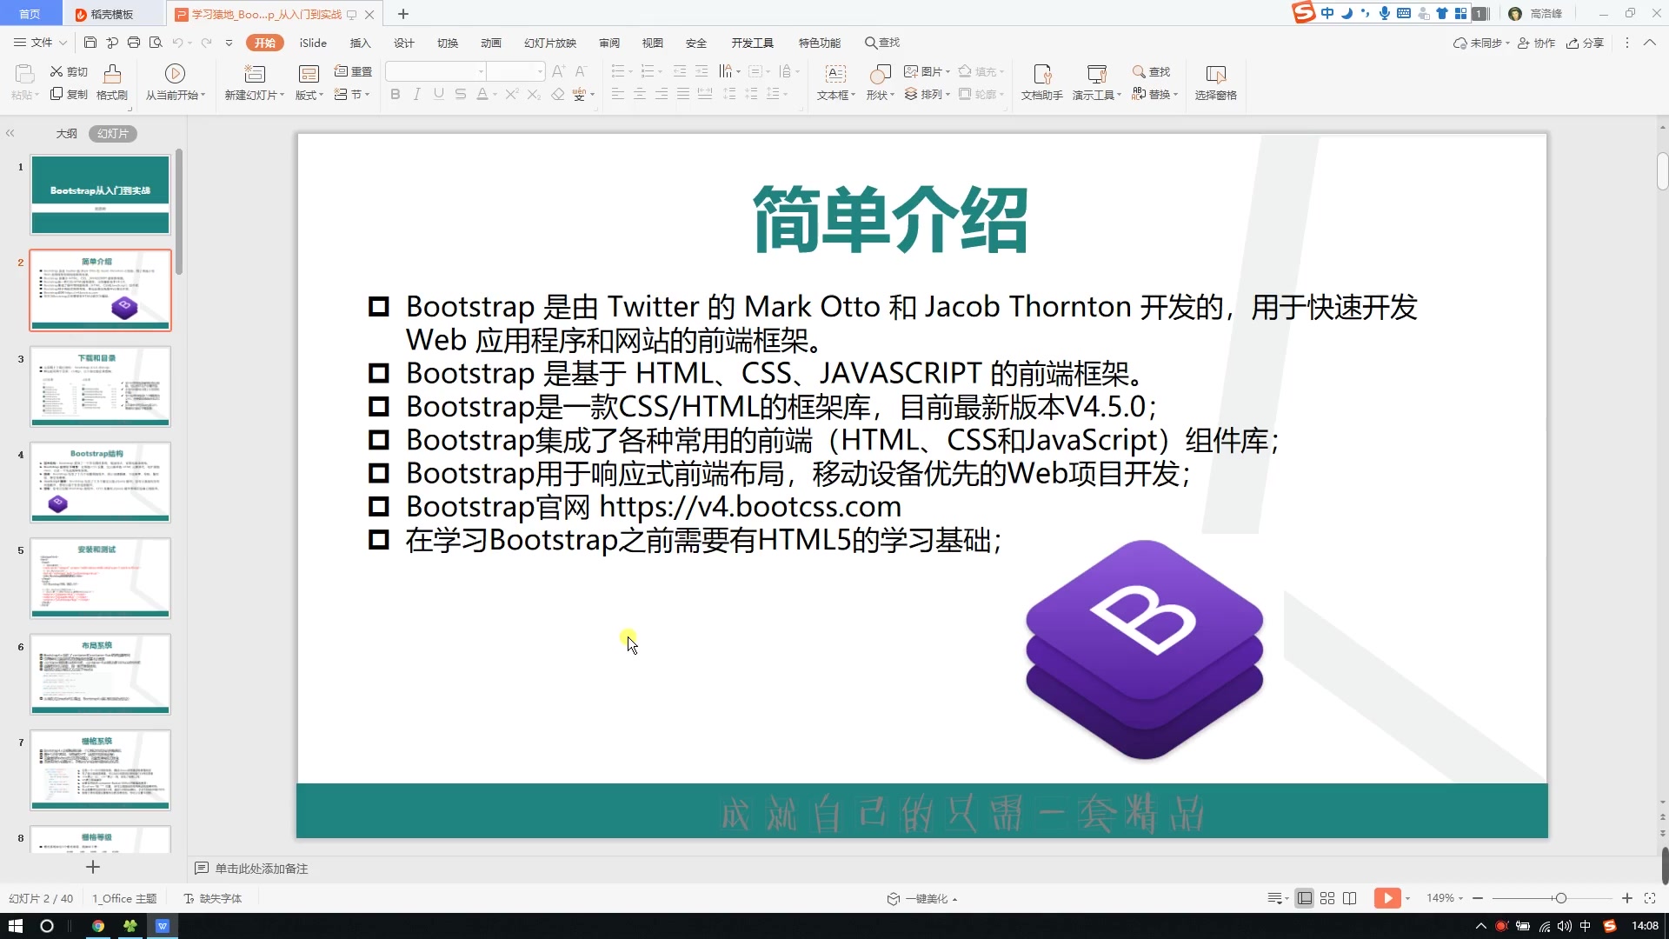The height and width of the screenshot is (939, 1669).
Task: Click the New Slide (新建幻灯片) icon
Action: point(255,73)
